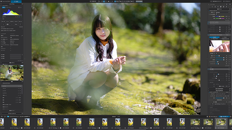Expand the プリセットエディタ panel

(x=1, y=114)
